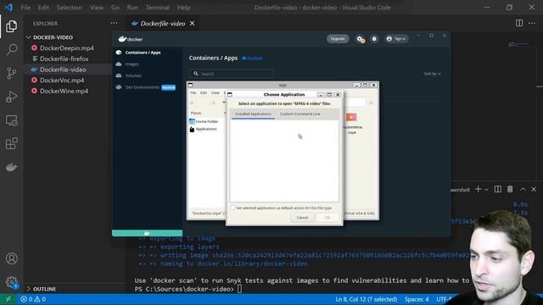Open the Source Control view
This screenshot has height=305, width=543.
point(11,73)
